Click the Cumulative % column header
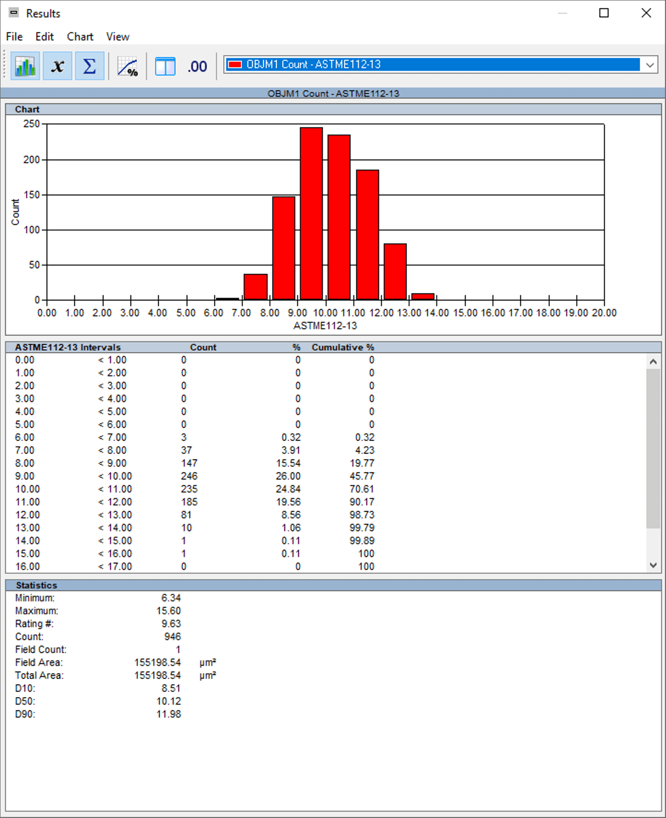 (x=342, y=348)
